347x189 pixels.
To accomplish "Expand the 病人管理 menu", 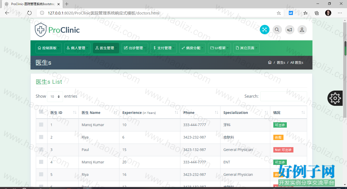I will click(77, 48).
